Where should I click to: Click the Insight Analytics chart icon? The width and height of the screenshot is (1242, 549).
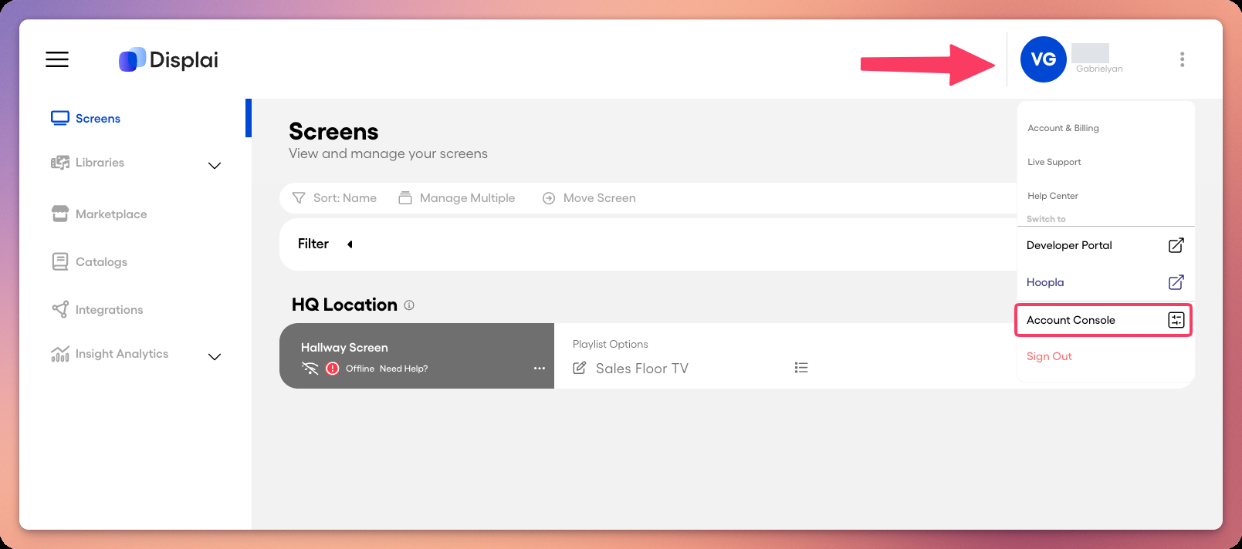click(60, 354)
